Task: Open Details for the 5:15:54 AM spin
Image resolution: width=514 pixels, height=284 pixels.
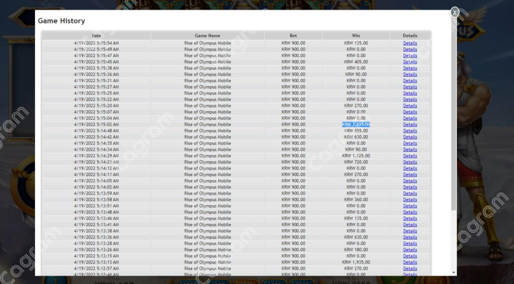Action: 410,43
